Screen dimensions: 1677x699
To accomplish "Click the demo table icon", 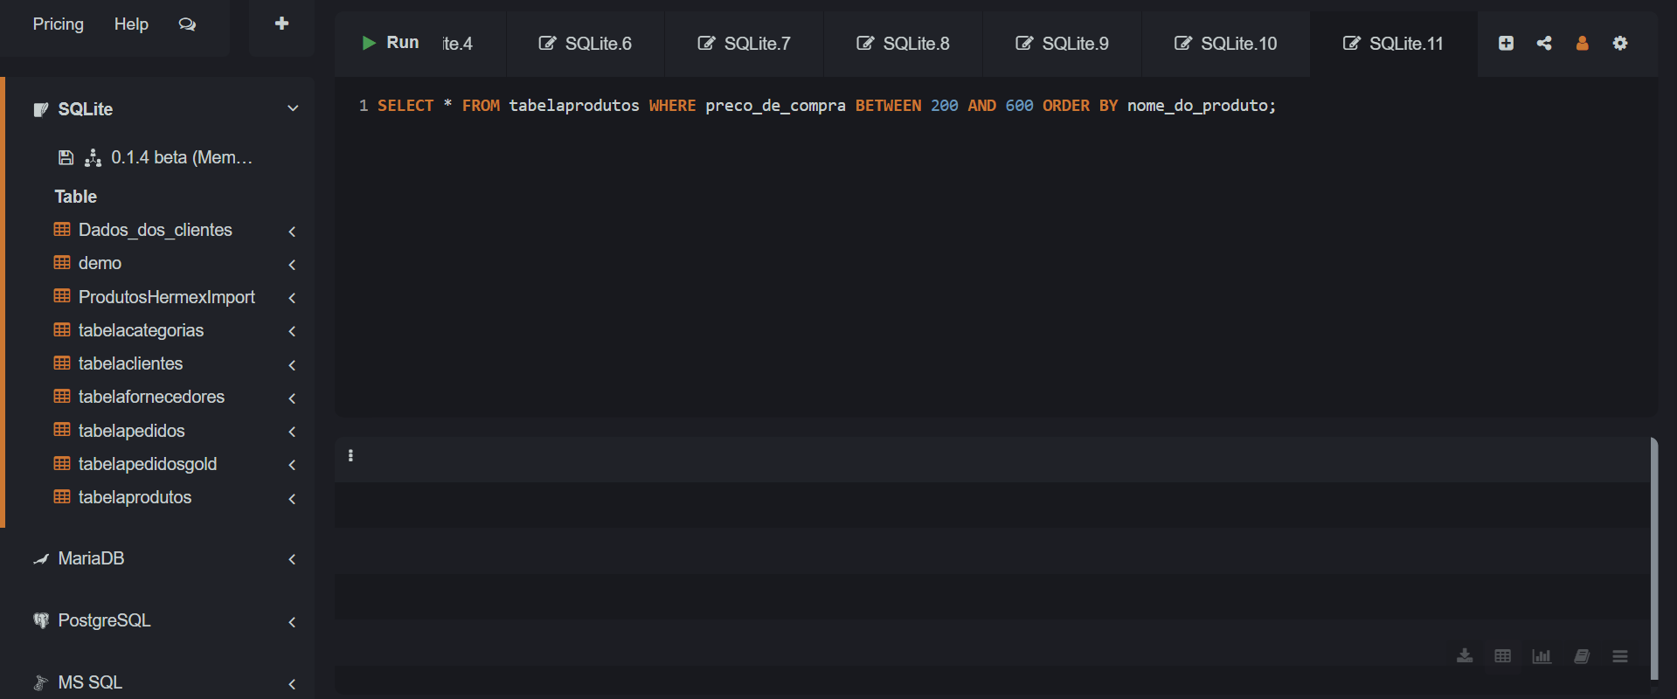I will 62,262.
